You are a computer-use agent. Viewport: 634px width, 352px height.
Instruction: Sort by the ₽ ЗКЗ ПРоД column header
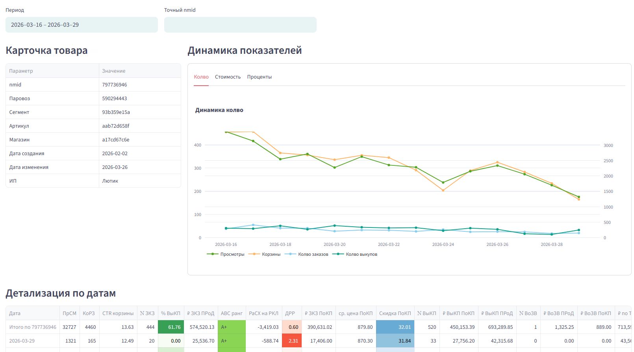coord(201,313)
